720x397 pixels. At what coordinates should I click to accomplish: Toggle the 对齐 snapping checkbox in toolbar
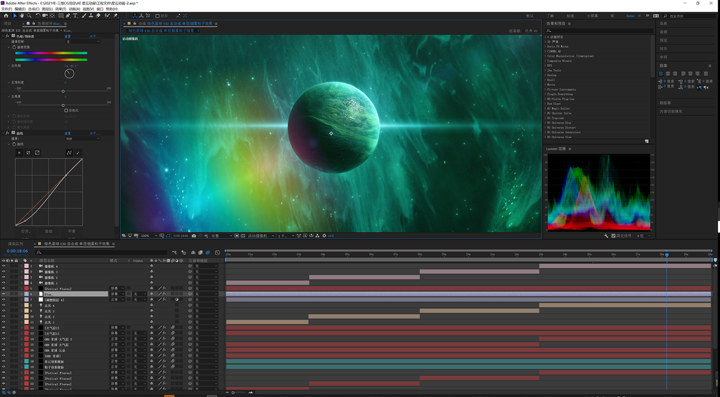(157, 16)
